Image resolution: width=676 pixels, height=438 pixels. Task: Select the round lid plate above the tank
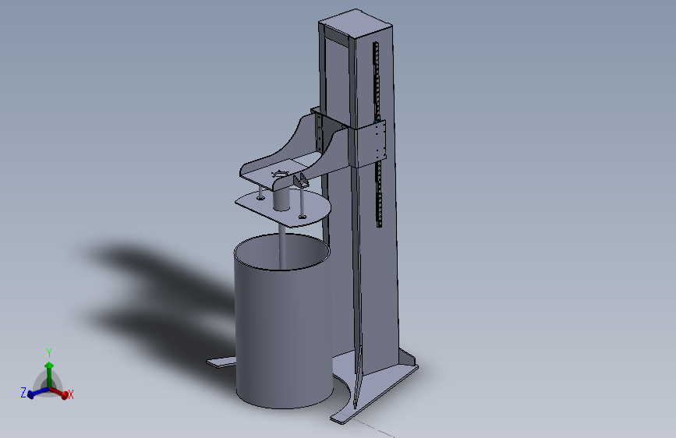click(x=283, y=208)
